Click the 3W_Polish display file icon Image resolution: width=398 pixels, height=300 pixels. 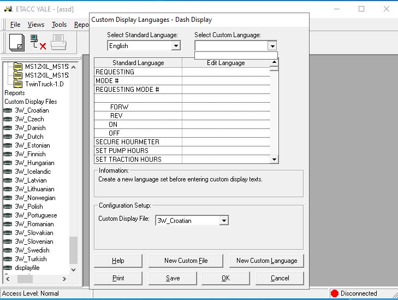tap(8, 207)
